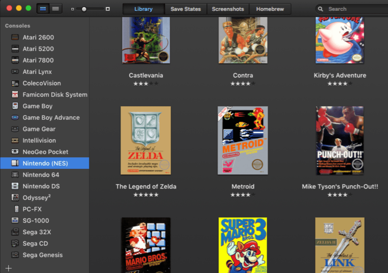Select the Sega Genesis console icon
Viewport: 388px width, 273px height.
pos(15,255)
